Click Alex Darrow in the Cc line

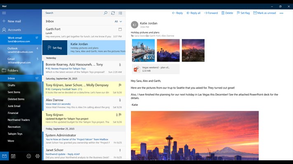click(x=167, y=36)
